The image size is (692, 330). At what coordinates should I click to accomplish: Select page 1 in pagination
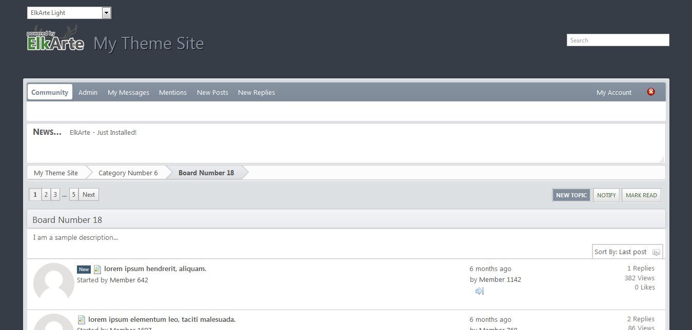35,195
